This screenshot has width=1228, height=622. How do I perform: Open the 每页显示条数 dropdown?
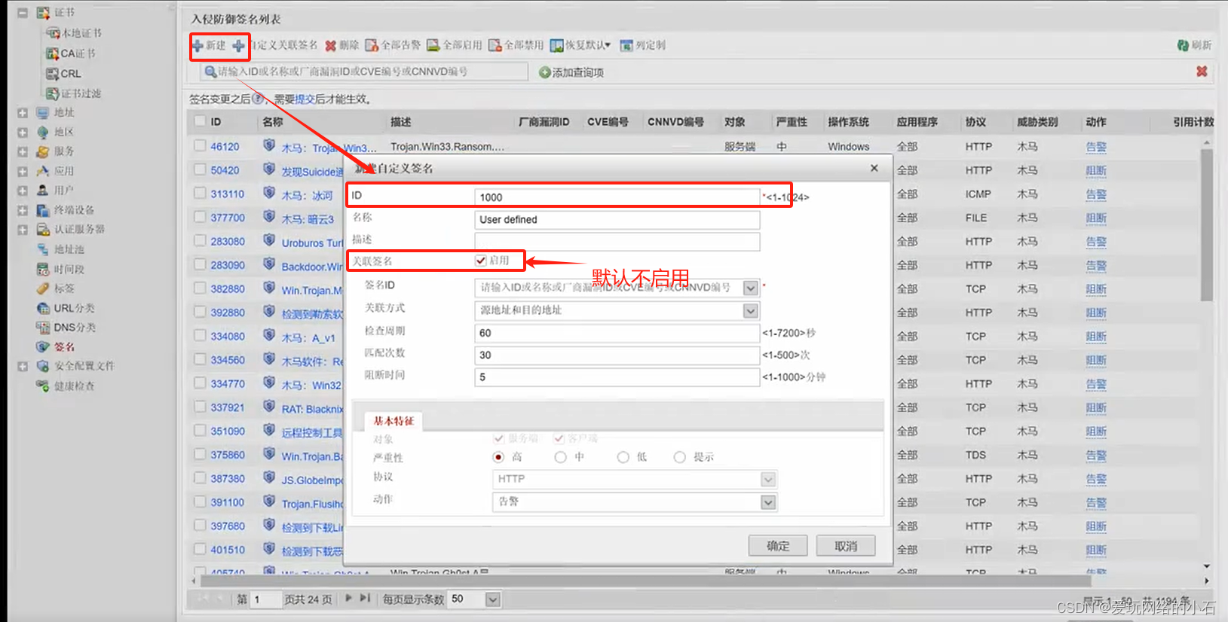(493, 599)
